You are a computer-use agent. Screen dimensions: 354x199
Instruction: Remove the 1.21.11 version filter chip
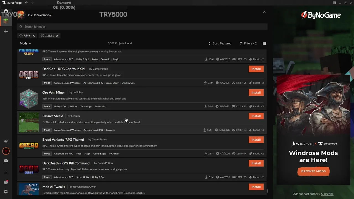pyautogui.click(x=57, y=36)
